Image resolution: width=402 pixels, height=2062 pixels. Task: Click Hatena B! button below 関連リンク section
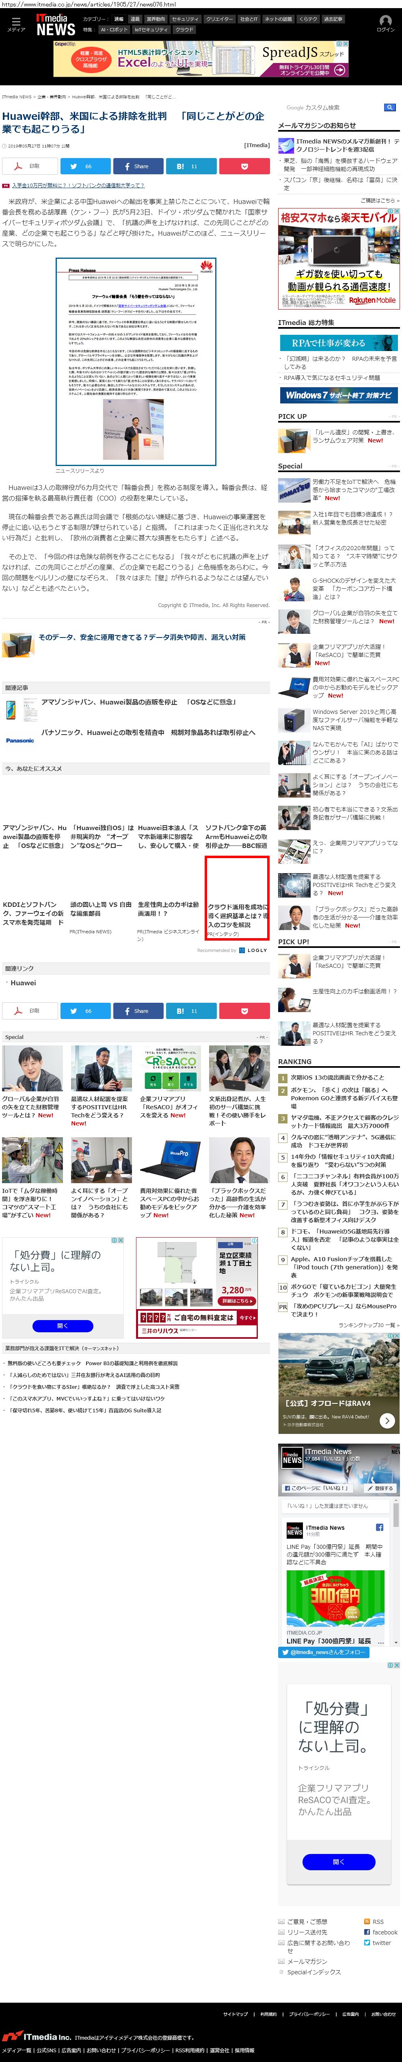[x=191, y=1010]
